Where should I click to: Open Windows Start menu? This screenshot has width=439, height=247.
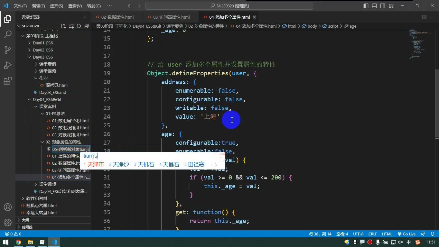tap(6, 242)
